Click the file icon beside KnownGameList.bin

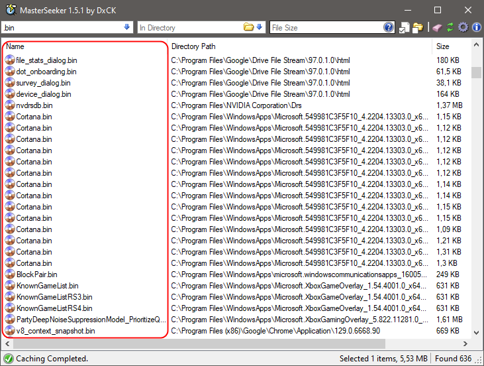click(x=10, y=285)
